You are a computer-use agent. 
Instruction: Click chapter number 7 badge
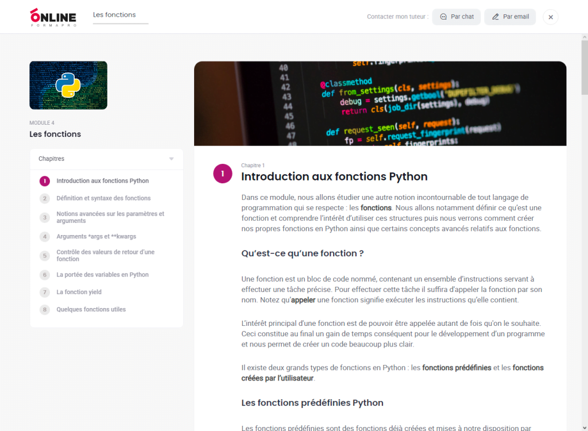point(45,292)
